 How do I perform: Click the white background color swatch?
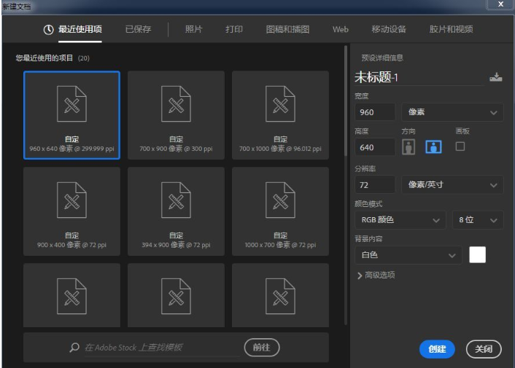(x=477, y=255)
